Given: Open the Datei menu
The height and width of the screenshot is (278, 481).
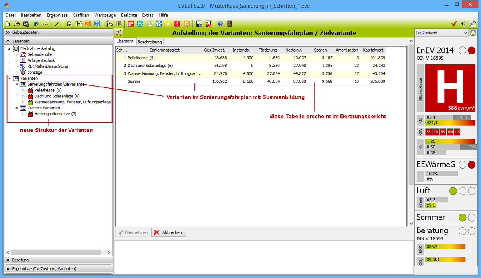Looking at the screenshot, I should (10, 15).
